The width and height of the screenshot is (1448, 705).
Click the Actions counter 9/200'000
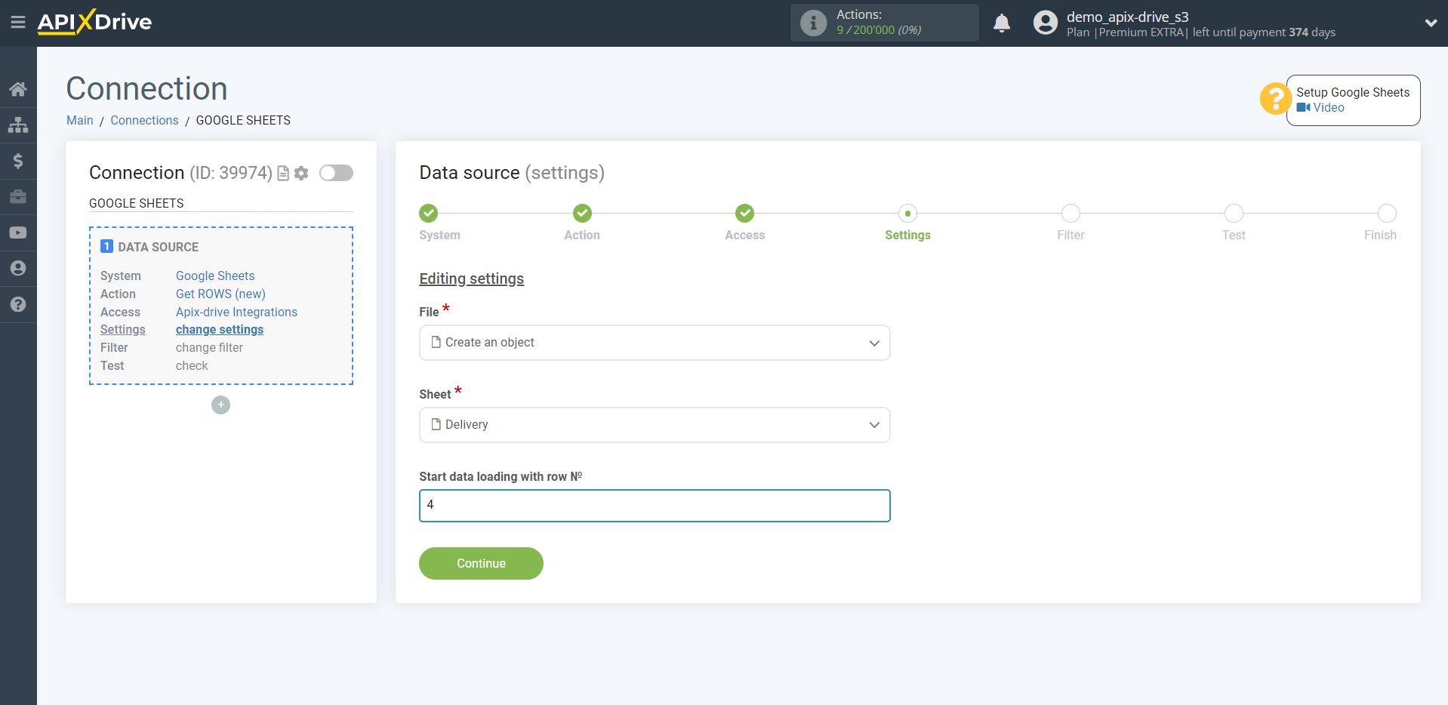pos(879,30)
